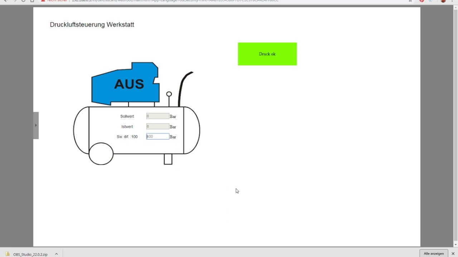This screenshot has height=257, width=458.
Task: Click the scrollbar up arrow
Action: [x=455, y=7]
